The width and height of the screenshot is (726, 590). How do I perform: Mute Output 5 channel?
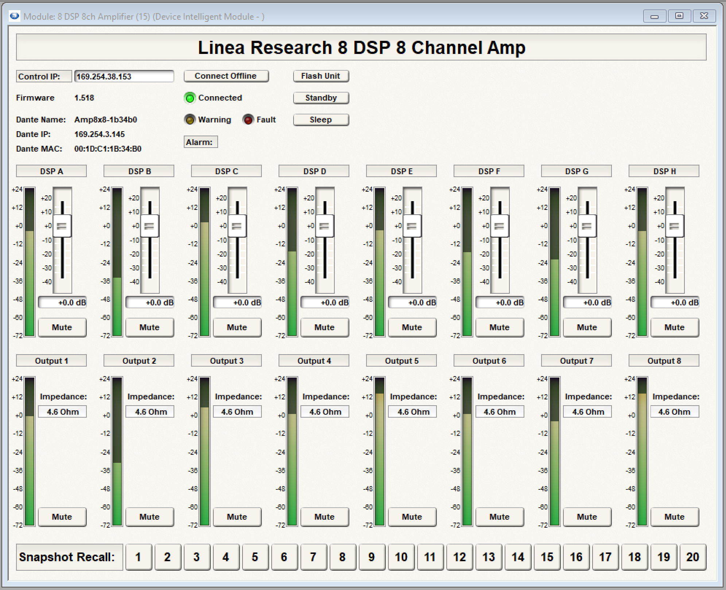pos(412,517)
